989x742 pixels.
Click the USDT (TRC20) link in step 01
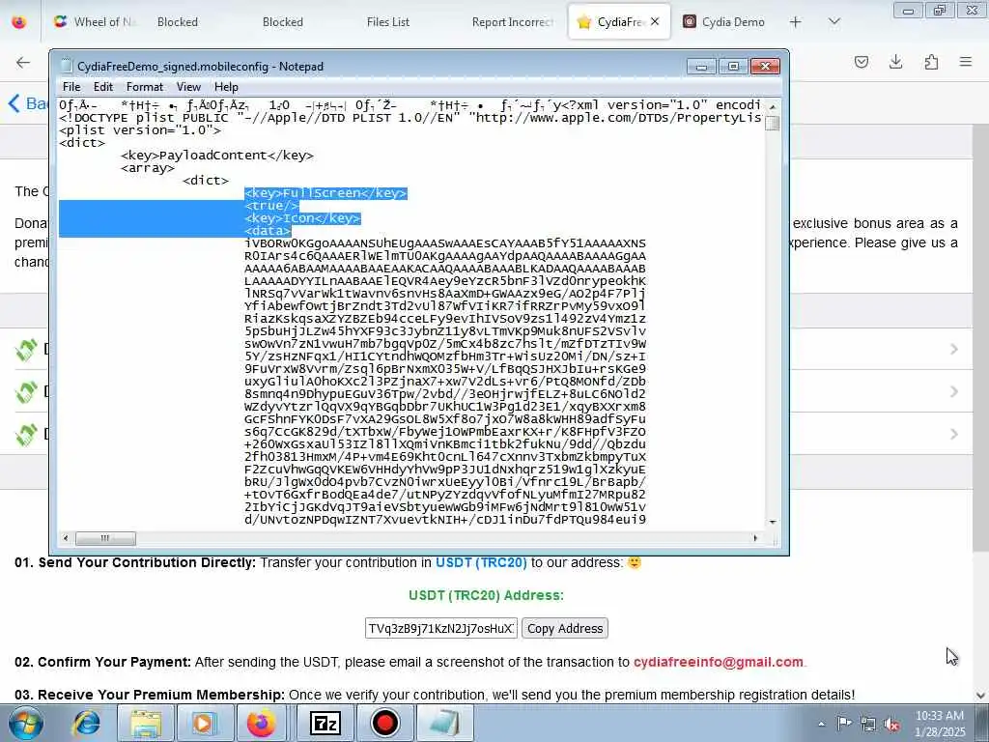click(x=481, y=562)
